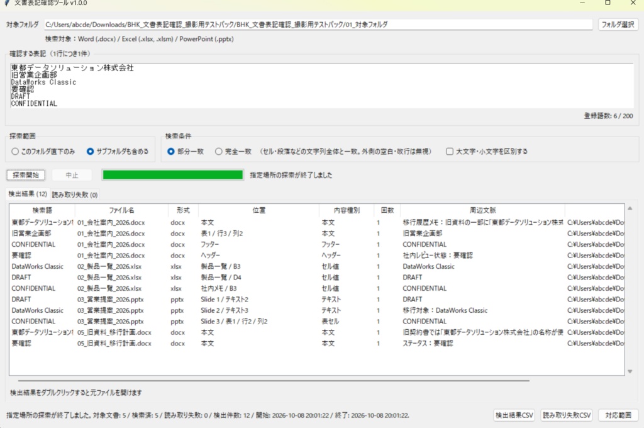Click the bottom status bar summary text
The image size is (644, 428).
tap(208, 415)
